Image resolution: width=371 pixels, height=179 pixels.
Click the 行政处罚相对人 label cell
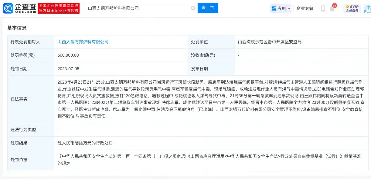(x=31, y=42)
